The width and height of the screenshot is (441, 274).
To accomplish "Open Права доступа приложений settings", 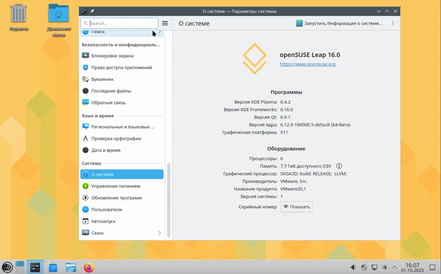I will point(122,68).
